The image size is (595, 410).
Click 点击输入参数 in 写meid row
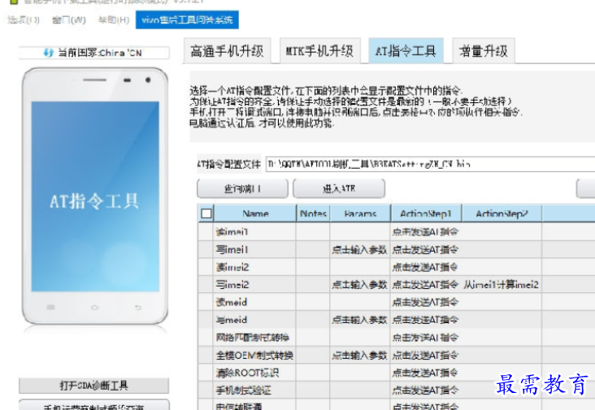359,320
